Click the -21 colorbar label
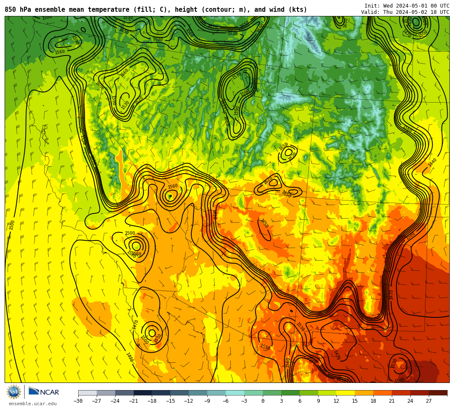This screenshot has width=454, height=409. pyautogui.click(x=134, y=401)
